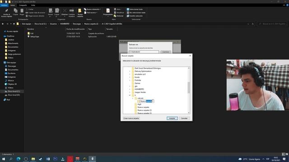289x162 pixels.
Task: Collapse the expanded k folder node
Action: 130,95
